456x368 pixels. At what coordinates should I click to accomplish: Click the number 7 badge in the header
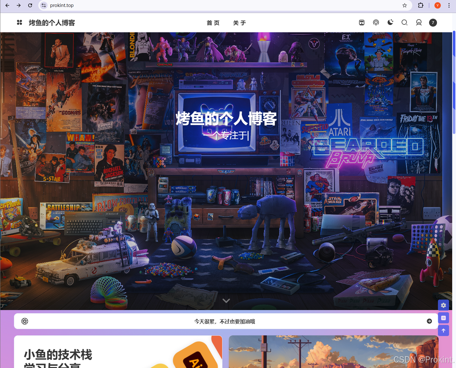point(433,22)
